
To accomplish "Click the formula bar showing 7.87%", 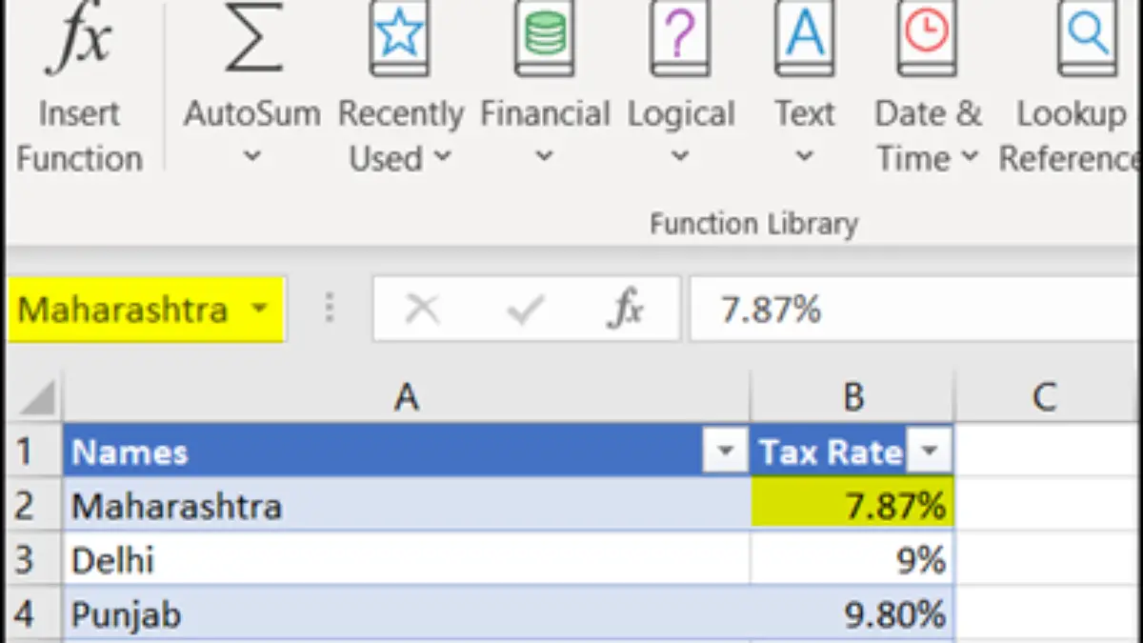I will [x=915, y=310].
